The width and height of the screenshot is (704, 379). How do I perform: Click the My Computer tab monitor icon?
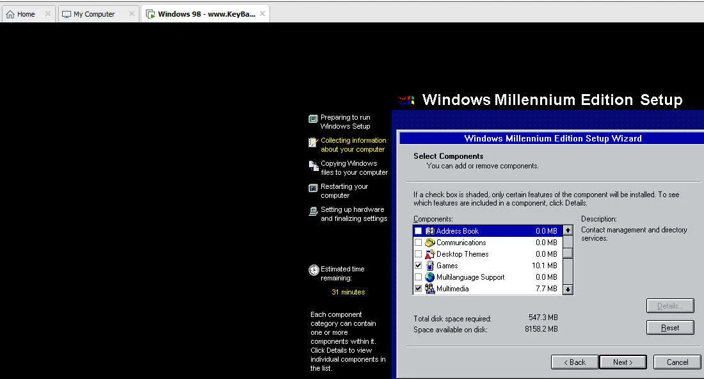(x=67, y=14)
